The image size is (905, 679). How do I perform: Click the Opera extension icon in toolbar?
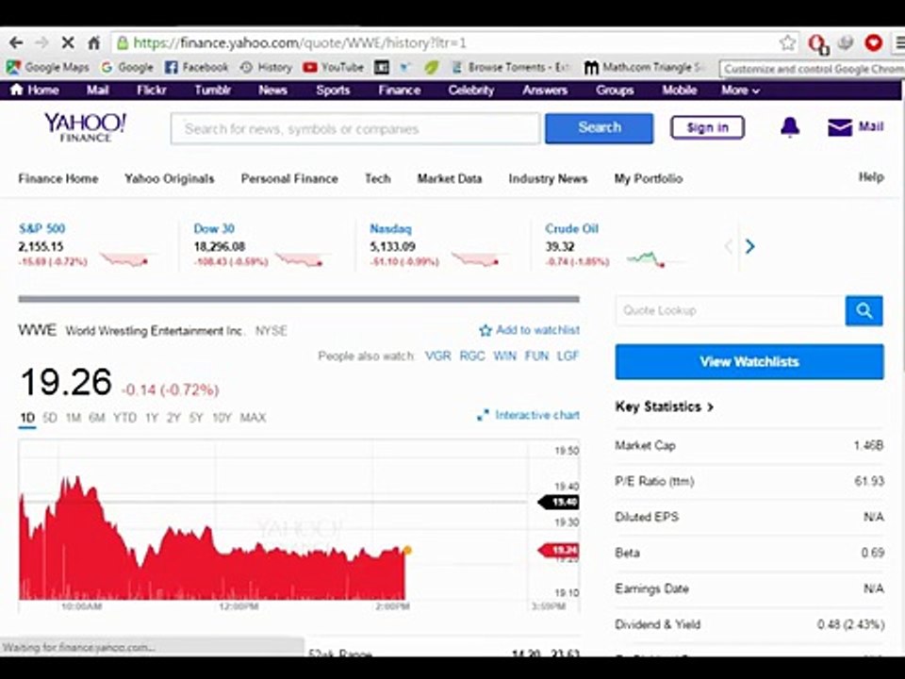point(818,43)
